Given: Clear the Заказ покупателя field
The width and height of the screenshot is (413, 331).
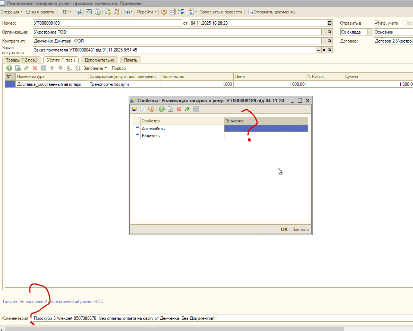Looking at the screenshot, I should (x=324, y=50).
